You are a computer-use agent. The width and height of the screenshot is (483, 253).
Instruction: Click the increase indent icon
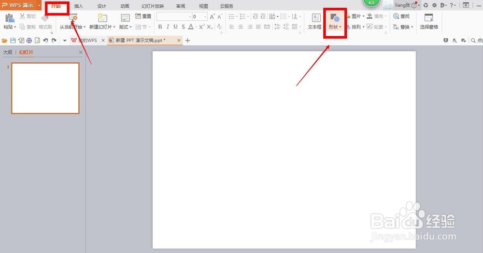point(263,16)
